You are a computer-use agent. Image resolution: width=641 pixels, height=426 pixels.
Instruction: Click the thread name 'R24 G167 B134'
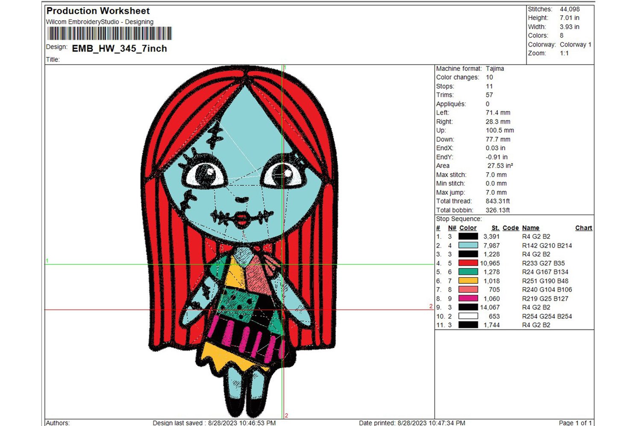click(545, 272)
